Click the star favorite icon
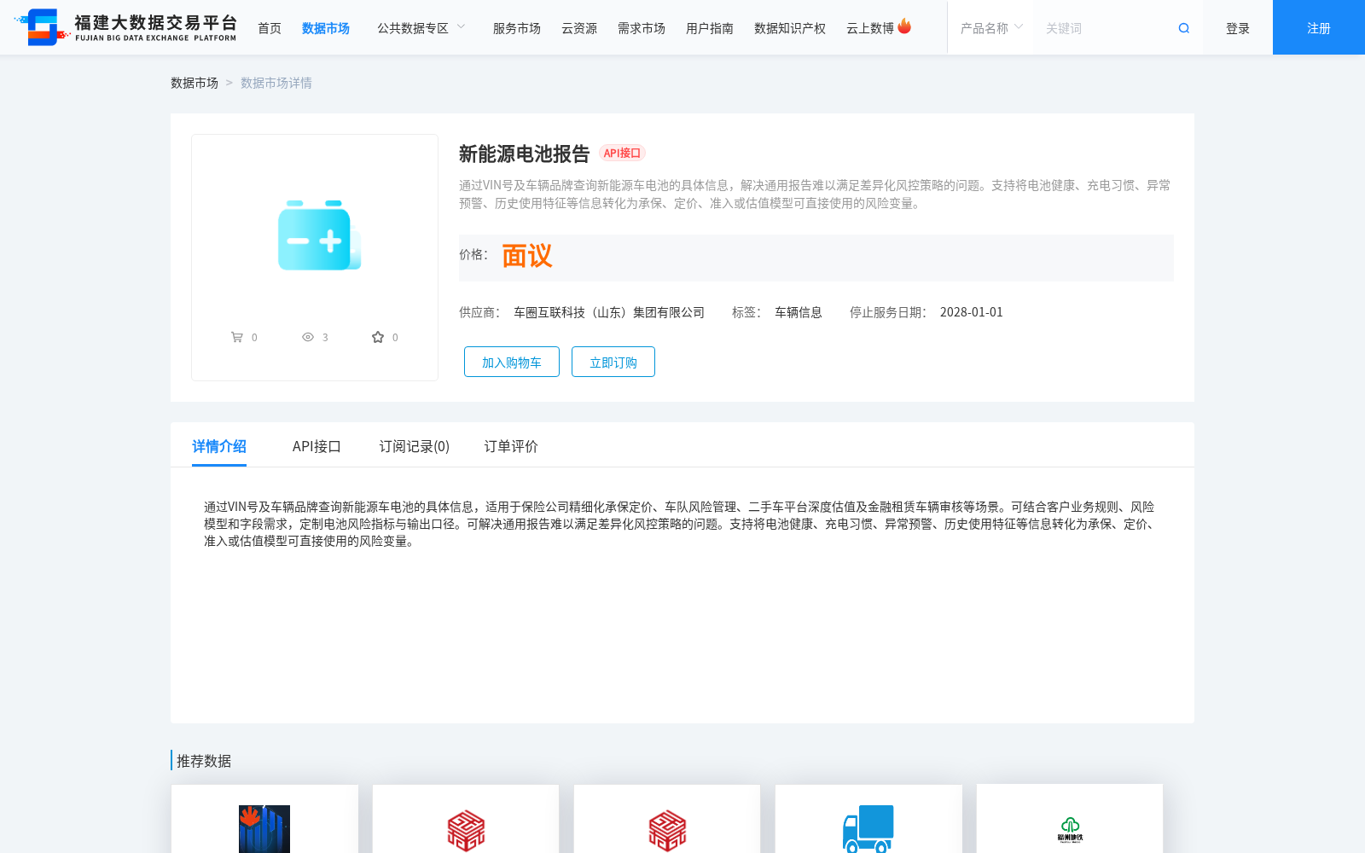 point(378,337)
